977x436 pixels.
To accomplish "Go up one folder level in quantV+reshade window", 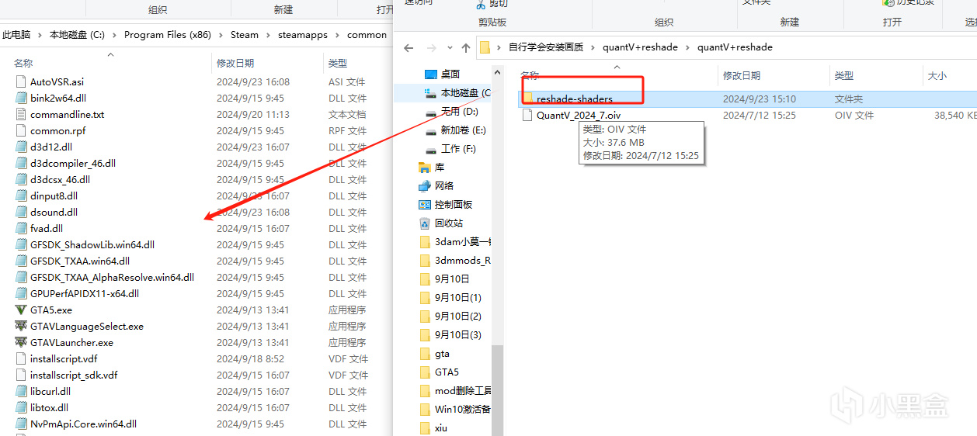I will coord(466,47).
